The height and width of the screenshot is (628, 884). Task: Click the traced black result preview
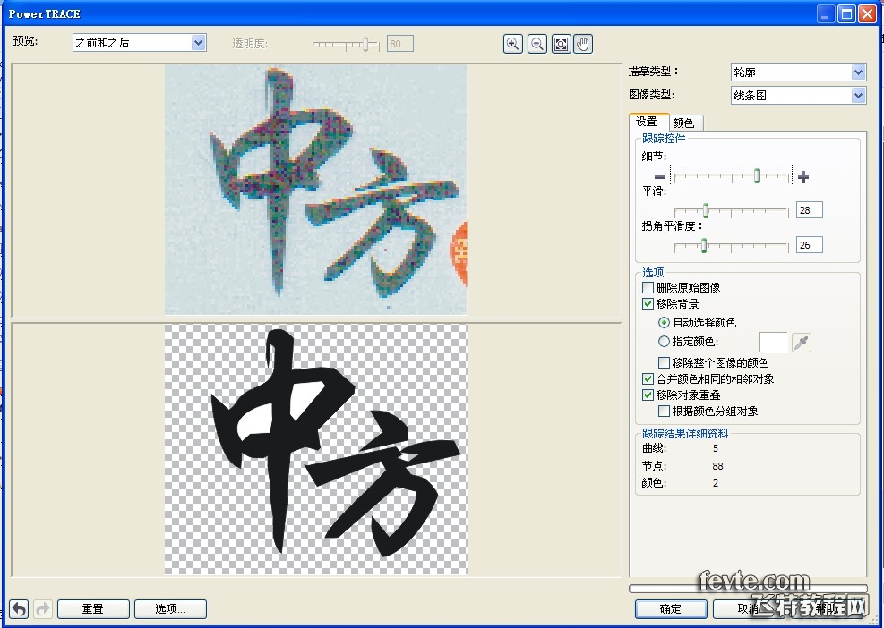(x=315, y=449)
